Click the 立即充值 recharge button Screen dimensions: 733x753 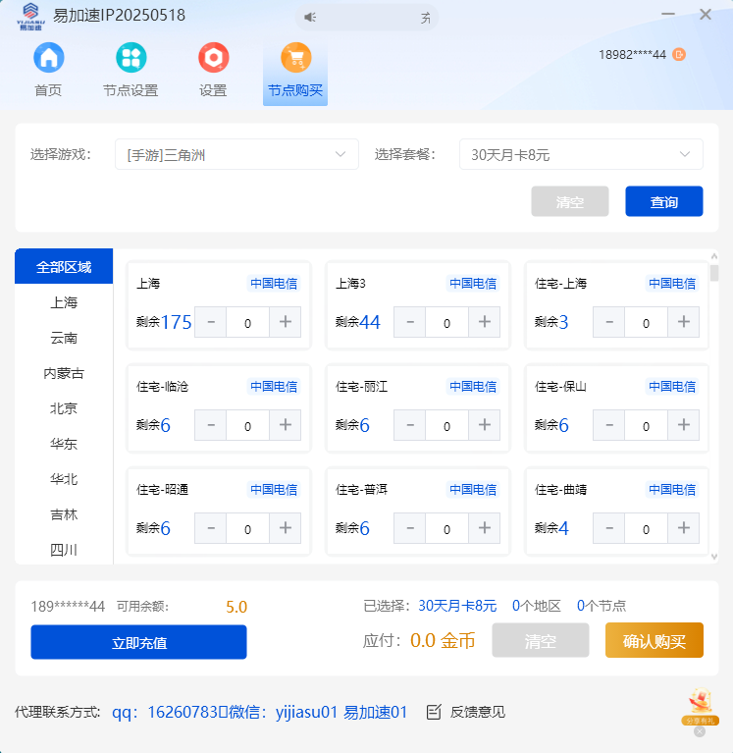coord(138,642)
